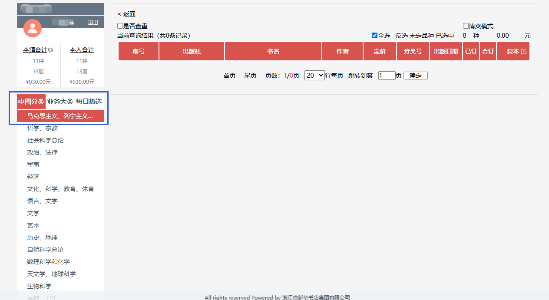Click the 确定 button to jump page
This screenshot has height=300, width=549.
415,76
